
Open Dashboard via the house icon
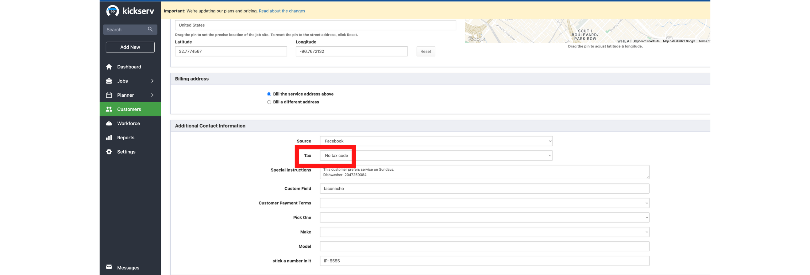click(109, 67)
